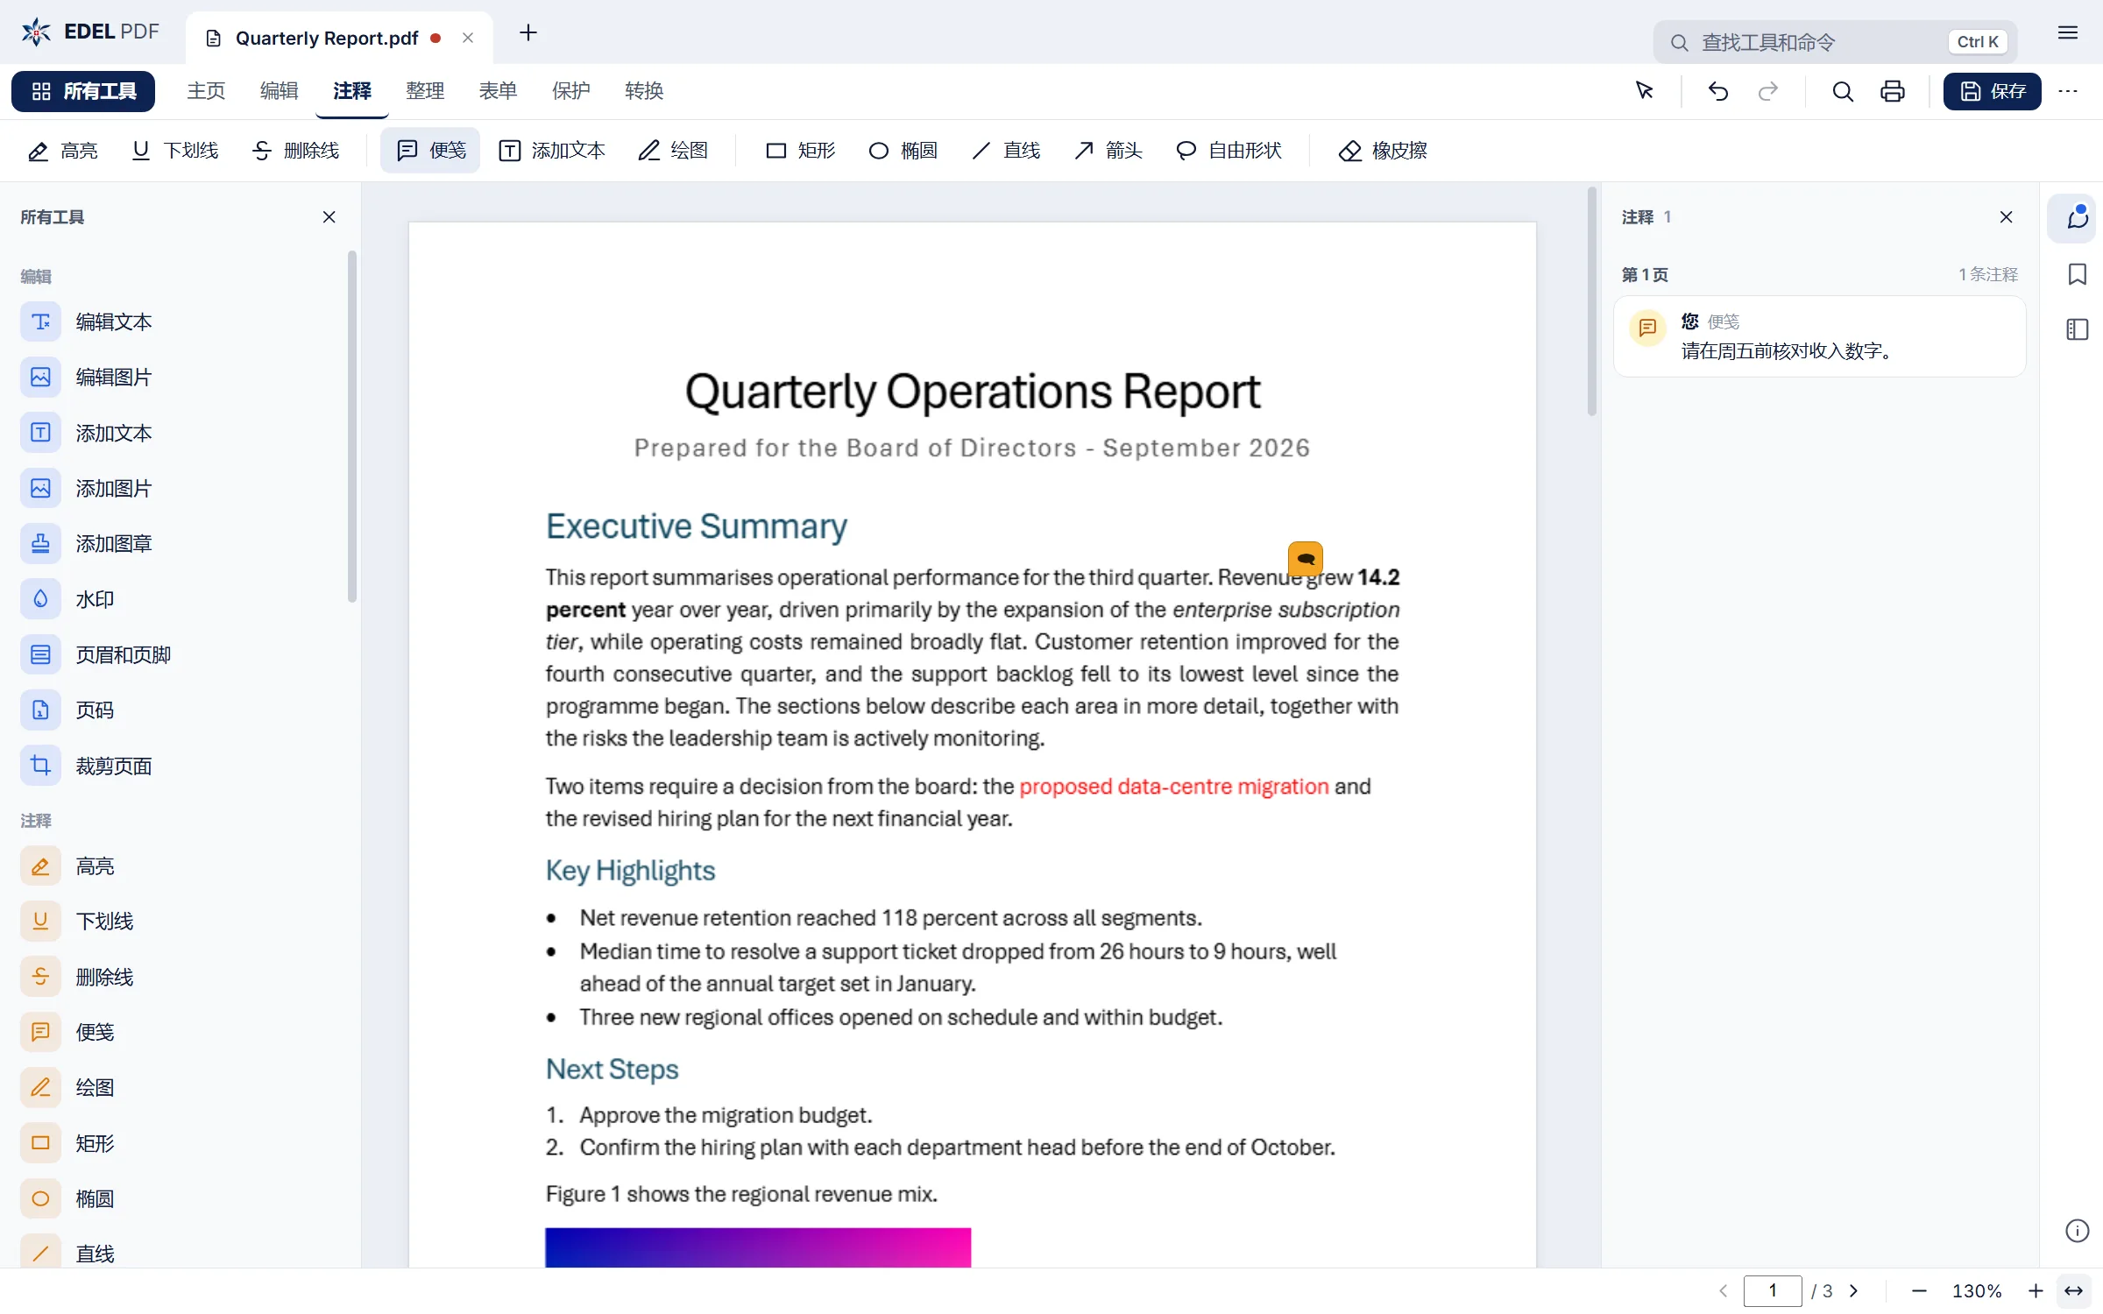Choose the Drawing (绘图) toolbar tool
Screen dimensions: 2103x1314
point(673,151)
